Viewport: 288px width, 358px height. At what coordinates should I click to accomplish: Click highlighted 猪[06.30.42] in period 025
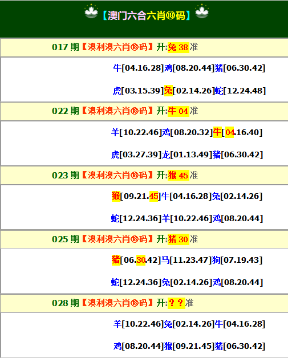click(136, 260)
